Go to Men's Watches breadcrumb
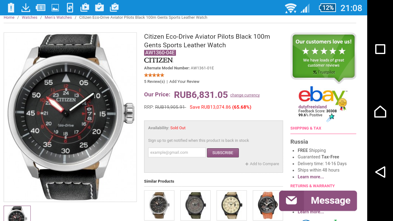This screenshot has height=221, width=393. point(58,17)
